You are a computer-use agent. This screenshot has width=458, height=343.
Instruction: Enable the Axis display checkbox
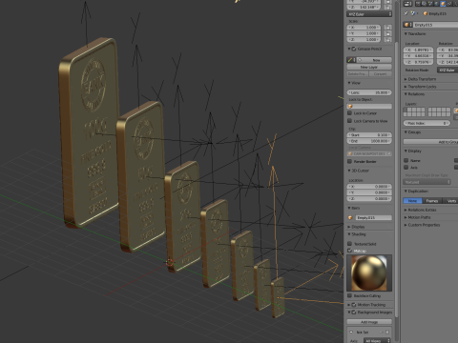tap(406, 167)
